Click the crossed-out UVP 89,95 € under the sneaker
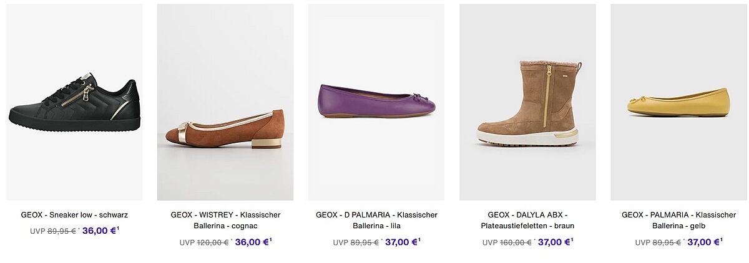The width and height of the screenshot is (749, 263). [x=61, y=231]
